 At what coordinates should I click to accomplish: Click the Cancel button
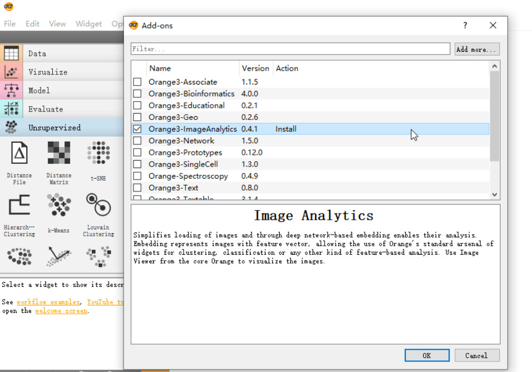click(477, 355)
